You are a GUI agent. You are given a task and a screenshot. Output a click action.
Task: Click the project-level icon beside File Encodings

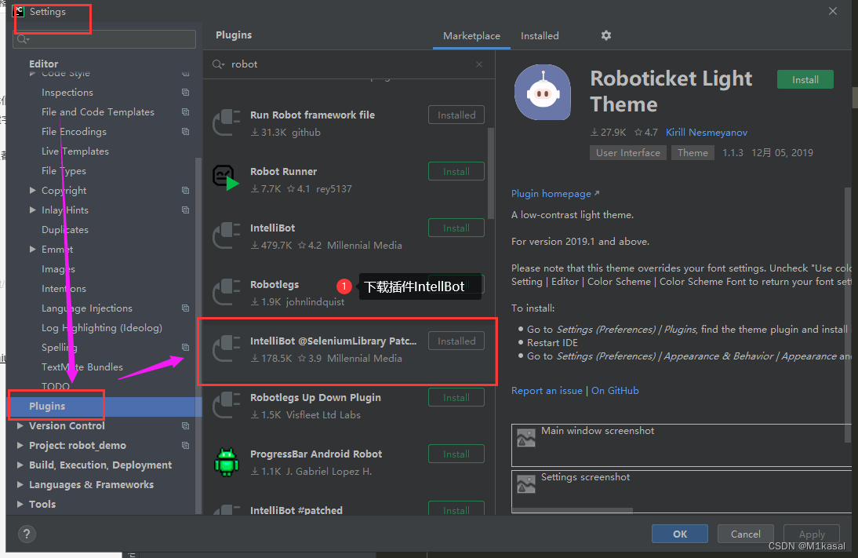[x=186, y=132]
